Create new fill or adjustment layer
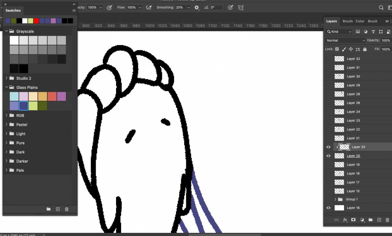Image resolution: width=392 pixels, height=236 pixels. pyautogui.click(x=362, y=220)
